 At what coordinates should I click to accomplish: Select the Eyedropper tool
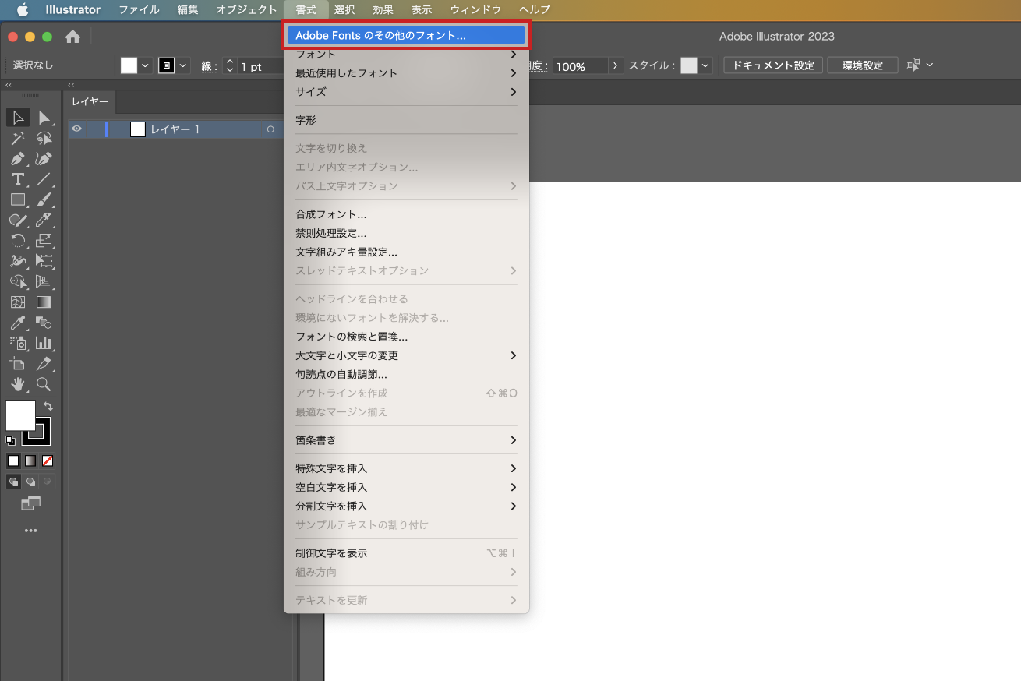(17, 323)
